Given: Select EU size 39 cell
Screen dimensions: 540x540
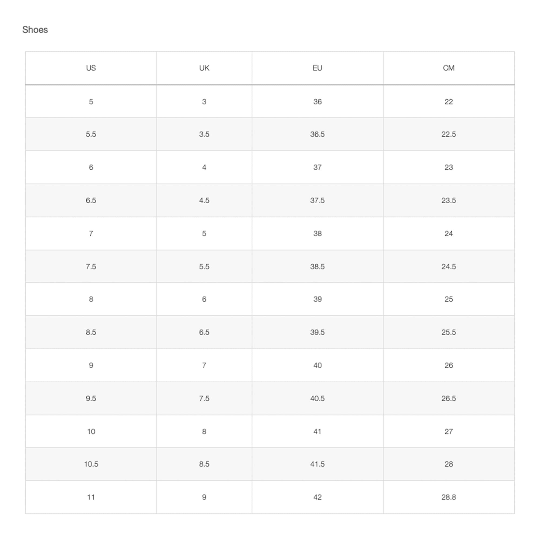Looking at the screenshot, I should click(x=317, y=299).
